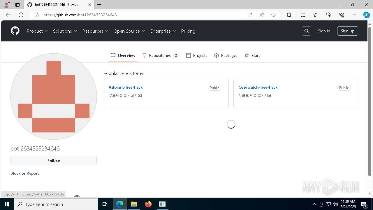Screen dimensions: 373x210
Task: Launch File Explorer from taskbar
Action: pyautogui.click(x=134, y=204)
